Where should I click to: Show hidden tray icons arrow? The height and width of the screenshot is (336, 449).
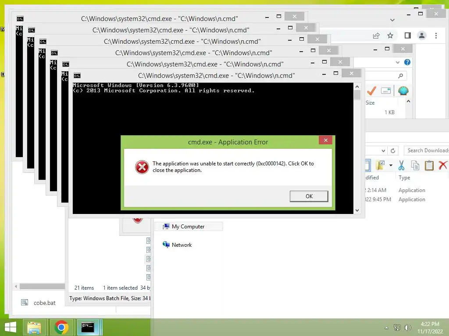(386, 328)
